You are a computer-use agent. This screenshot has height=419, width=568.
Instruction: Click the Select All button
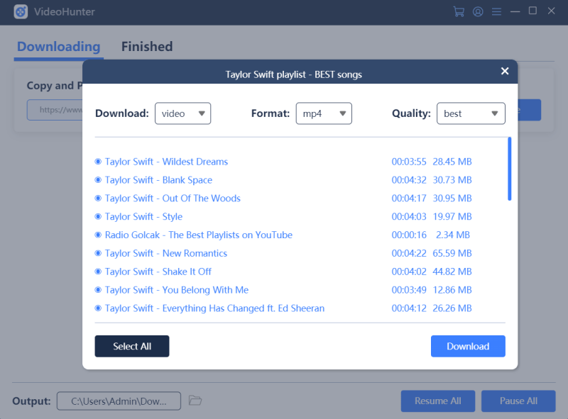tap(132, 346)
